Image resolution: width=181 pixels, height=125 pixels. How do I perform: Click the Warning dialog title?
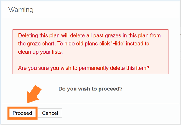pos(21,10)
